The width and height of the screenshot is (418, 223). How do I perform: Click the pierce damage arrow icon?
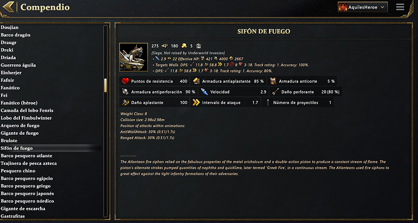(276, 92)
